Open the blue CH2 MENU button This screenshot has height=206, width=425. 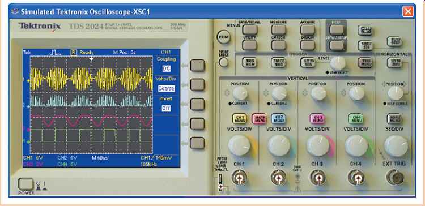(x=278, y=119)
